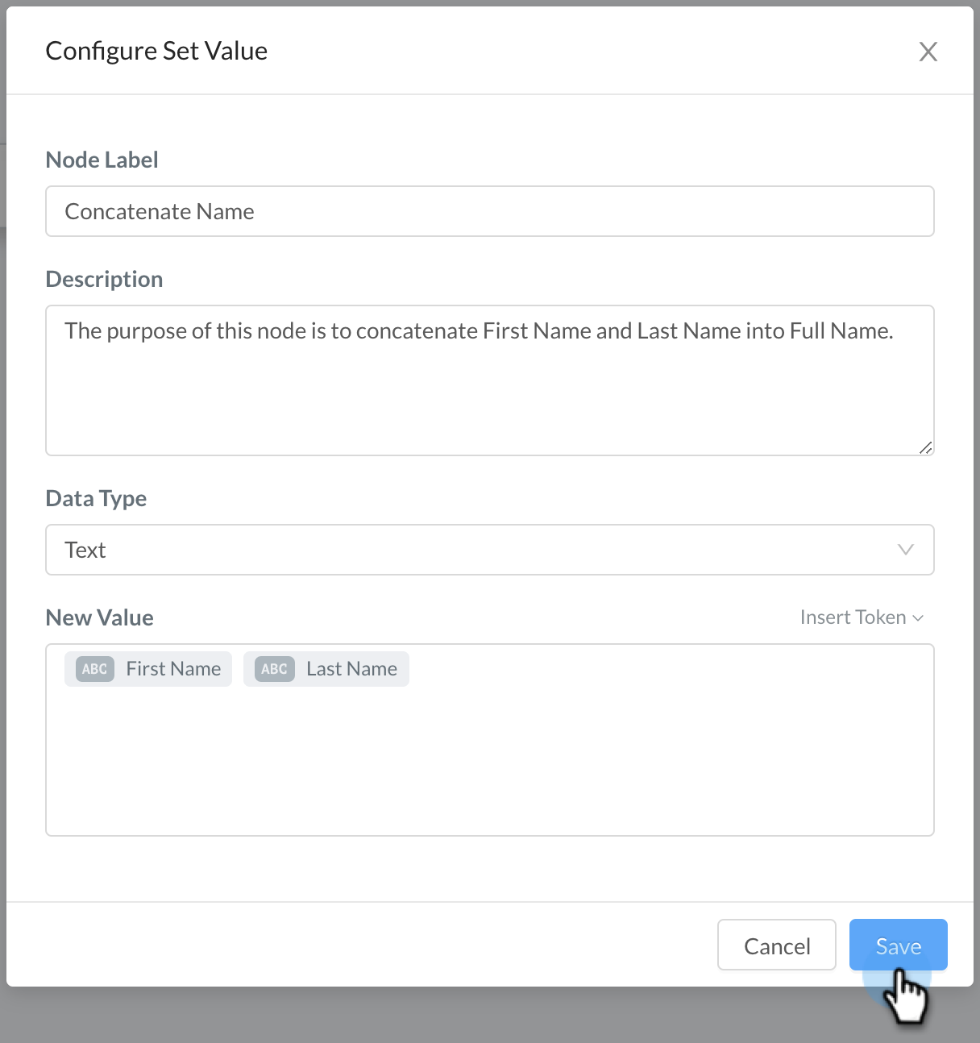Select the First Name token text
This screenshot has width=980, height=1043.
173,669
